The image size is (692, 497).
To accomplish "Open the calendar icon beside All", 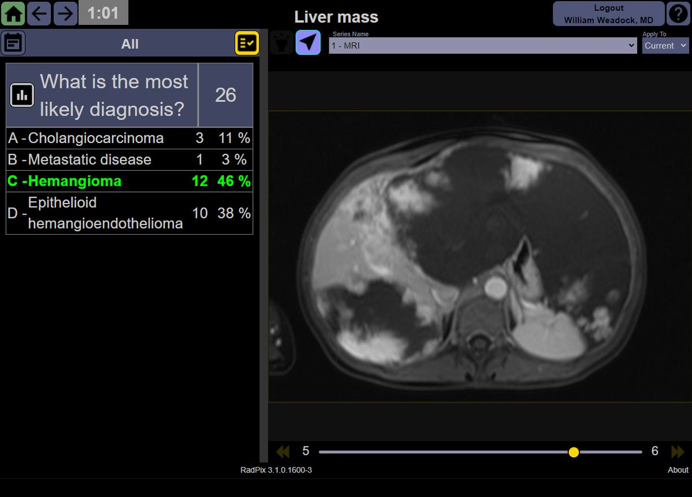I will (14, 43).
